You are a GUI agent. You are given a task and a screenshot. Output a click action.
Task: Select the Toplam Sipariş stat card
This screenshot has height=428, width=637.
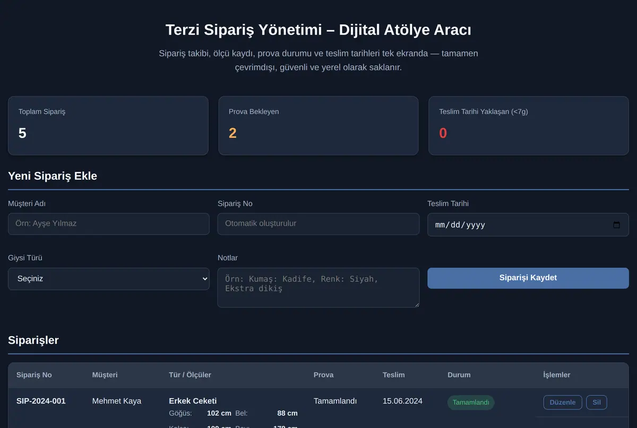(108, 126)
